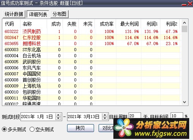
Task: Click 114.6% 最大利润 value of 仁东控股
Action: point(132,37)
